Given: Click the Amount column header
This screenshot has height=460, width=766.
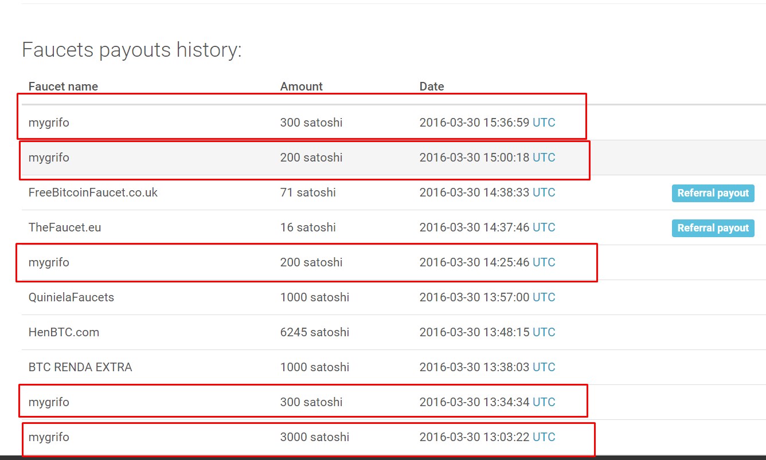Looking at the screenshot, I should [x=301, y=87].
